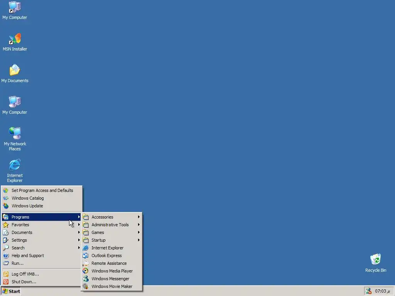Click the Remote Assistance icon
This screenshot has height=296, width=395.
pyautogui.click(x=86, y=263)
